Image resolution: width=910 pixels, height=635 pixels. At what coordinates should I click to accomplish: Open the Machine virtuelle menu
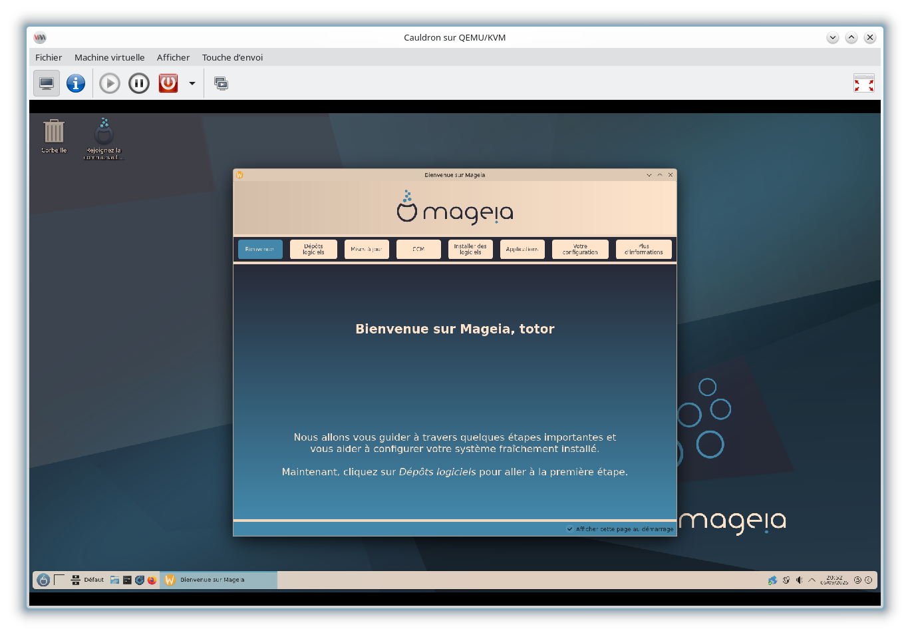109,57
